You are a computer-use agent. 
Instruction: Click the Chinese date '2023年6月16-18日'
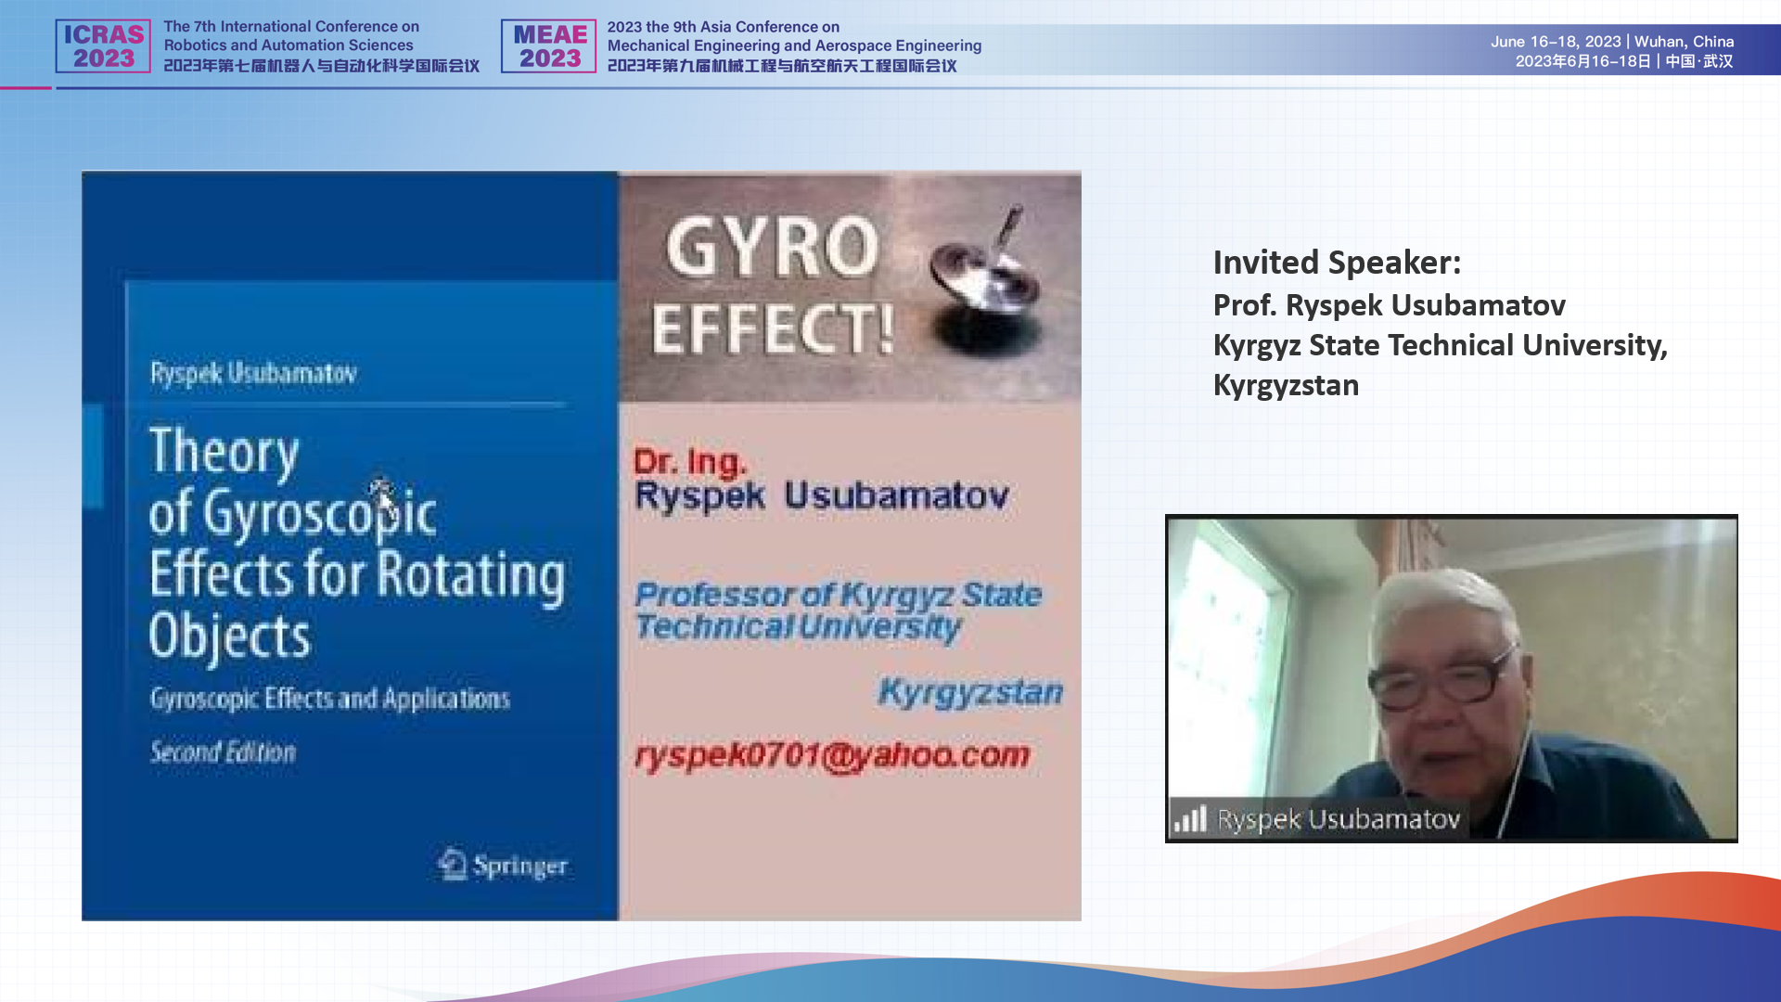(1583, 61)
